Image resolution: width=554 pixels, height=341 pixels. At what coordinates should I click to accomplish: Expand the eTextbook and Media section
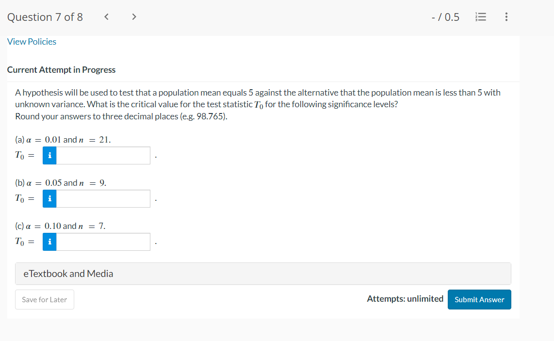pyautogui.click(x=68, y=273)
